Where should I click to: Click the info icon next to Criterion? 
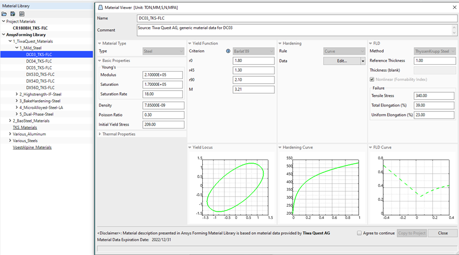pyautogui.click(x=228, y=51)
